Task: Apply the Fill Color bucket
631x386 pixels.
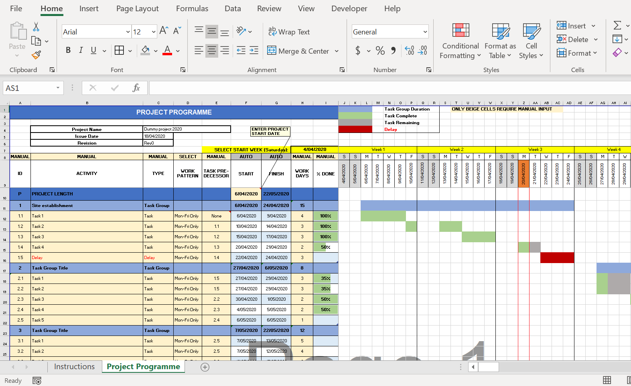Action: click(146, 50)
